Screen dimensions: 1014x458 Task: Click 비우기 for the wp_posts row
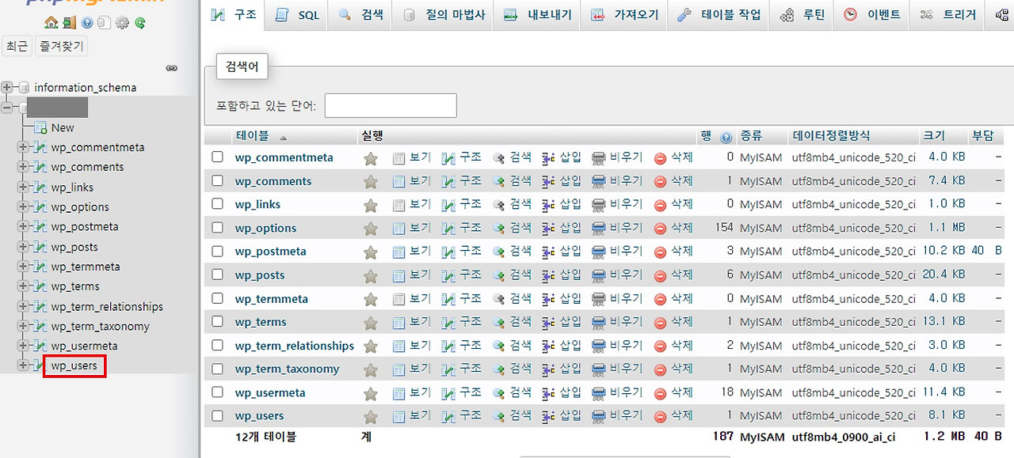618,274
